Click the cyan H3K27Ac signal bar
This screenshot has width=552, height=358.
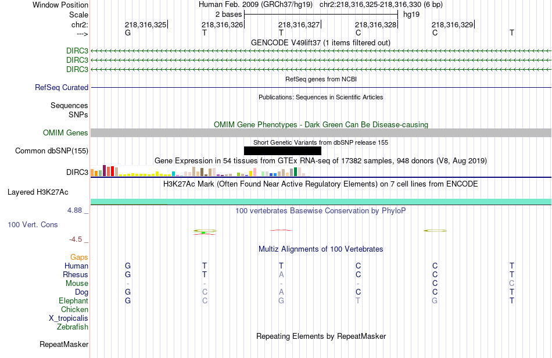point(321,201)
